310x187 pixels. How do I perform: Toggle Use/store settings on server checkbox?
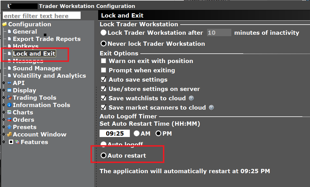[104, 89]
